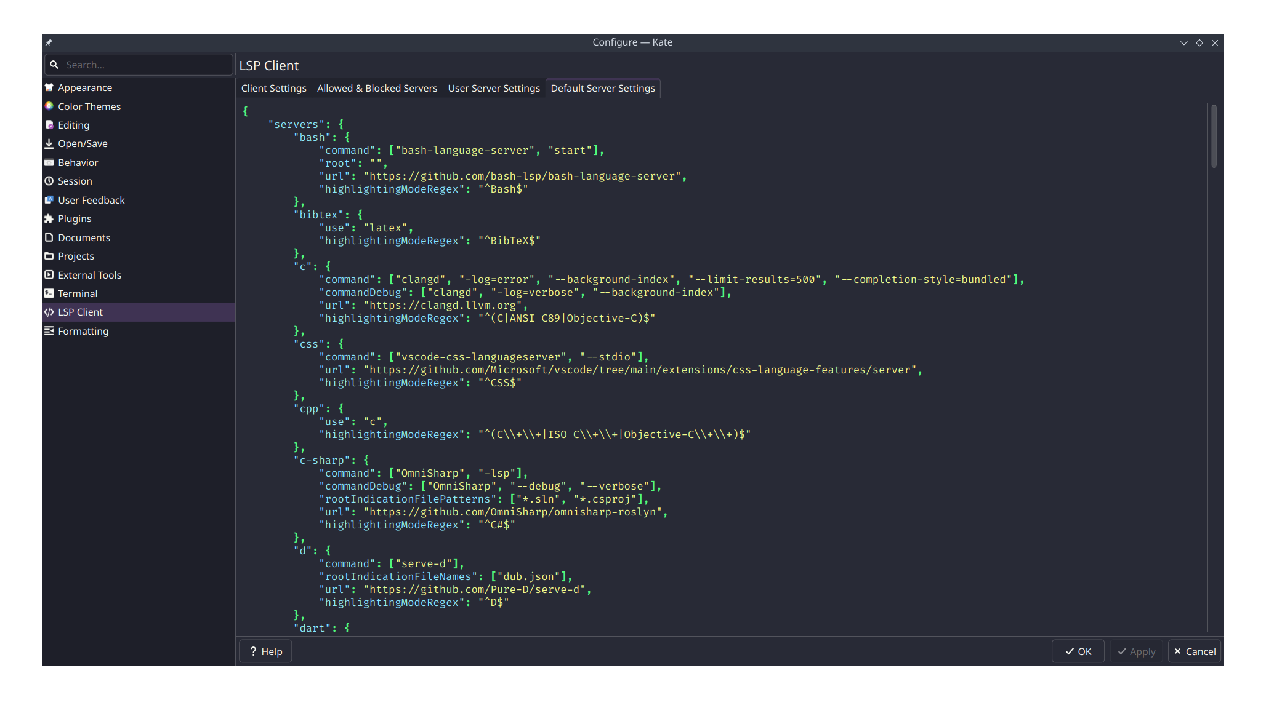
Task: Open the Session settings
Action: [x=75, y=181]
